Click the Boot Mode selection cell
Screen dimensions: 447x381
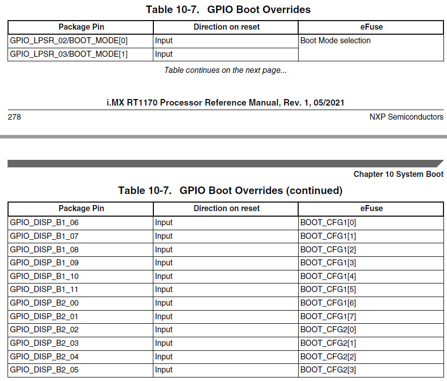371,47
